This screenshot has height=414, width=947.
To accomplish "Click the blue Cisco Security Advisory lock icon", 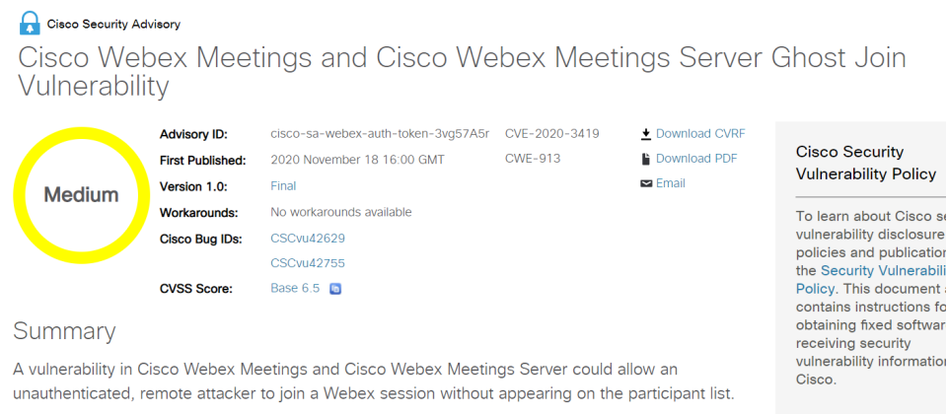I will coord(30,23).
